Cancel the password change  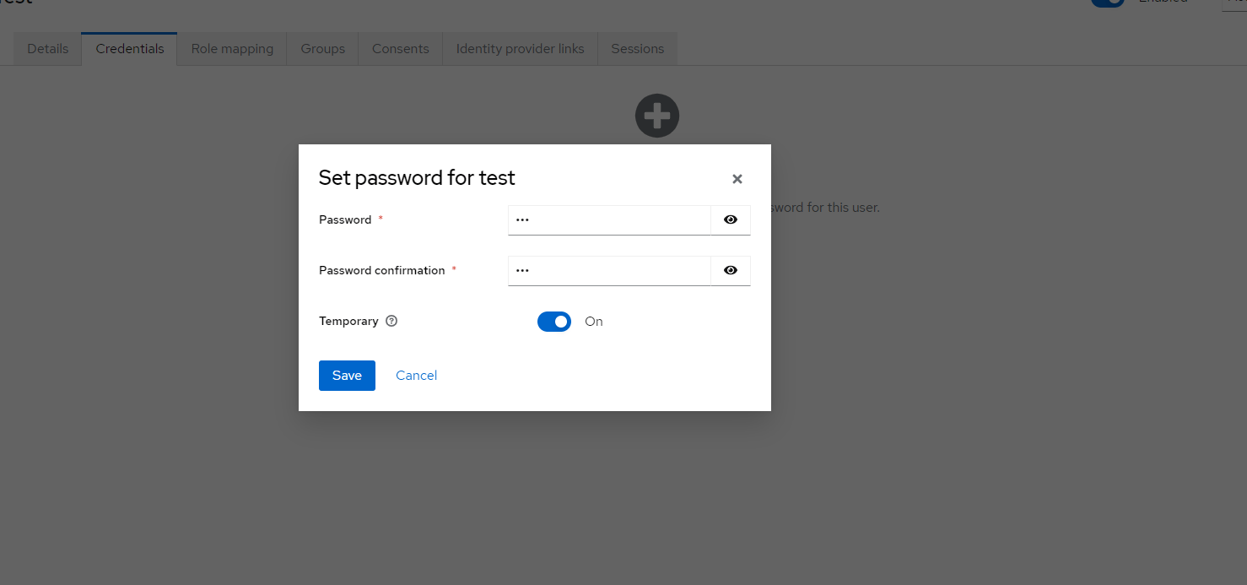point(416,375)
